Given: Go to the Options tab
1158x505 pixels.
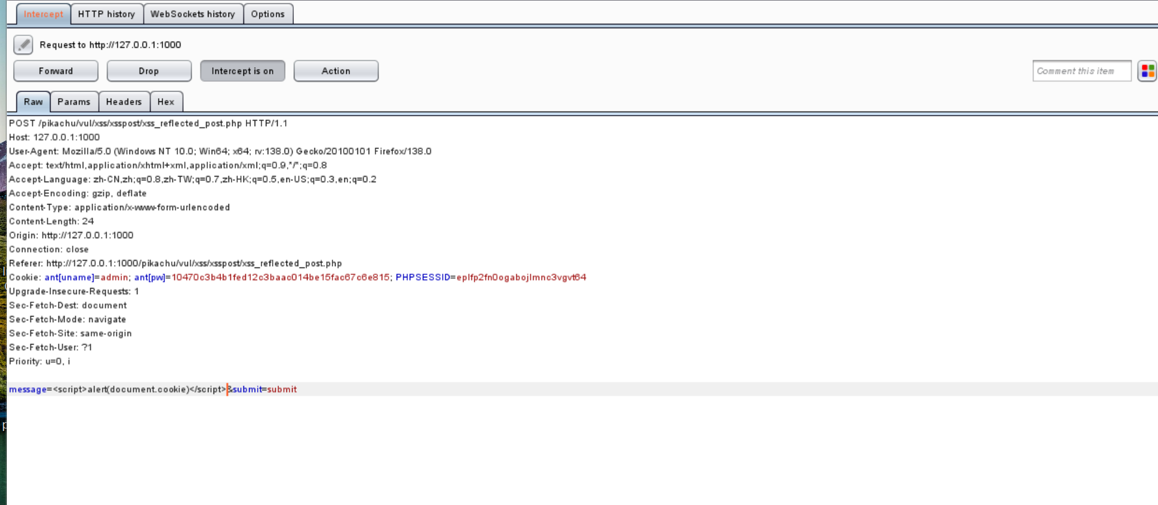Looking at the screenshot, I should (268, 14).
